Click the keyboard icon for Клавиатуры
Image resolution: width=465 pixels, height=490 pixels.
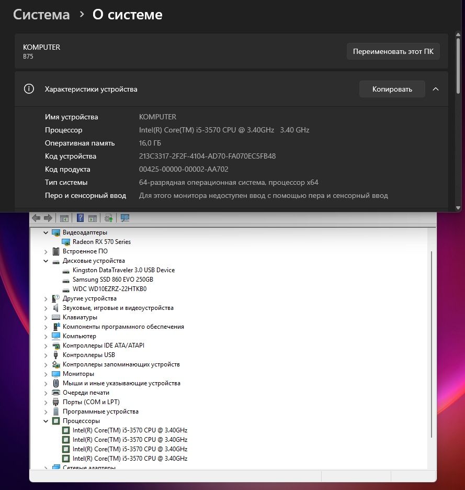56,317
